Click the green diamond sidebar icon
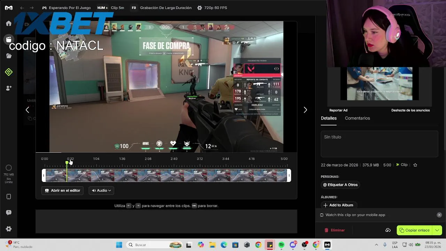The height and width of the screenshot is (251, 446). click(9, 72)
